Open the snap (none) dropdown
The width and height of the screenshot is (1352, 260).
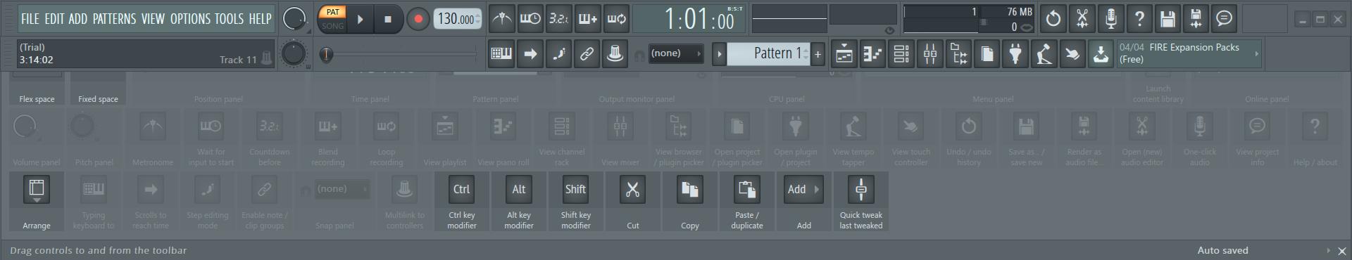[676, 53]
